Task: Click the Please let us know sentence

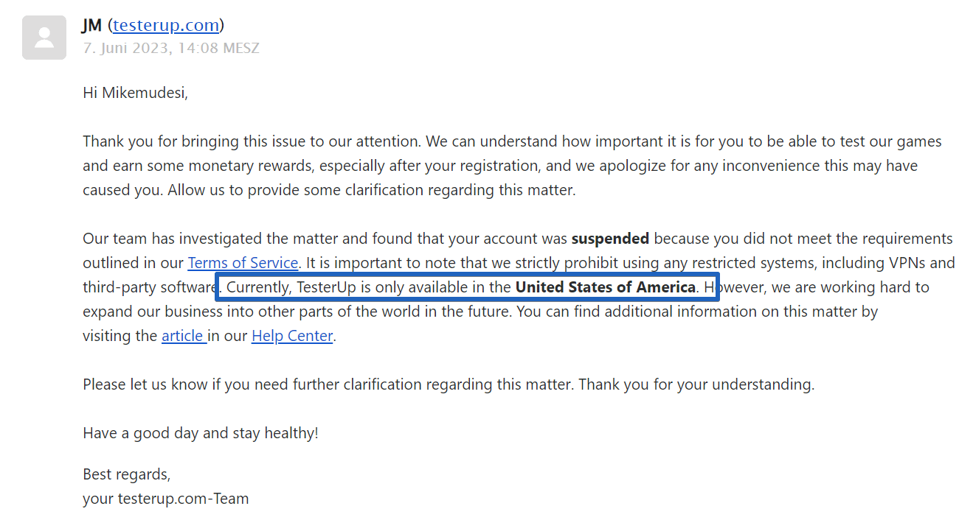Action: point(329,384)
